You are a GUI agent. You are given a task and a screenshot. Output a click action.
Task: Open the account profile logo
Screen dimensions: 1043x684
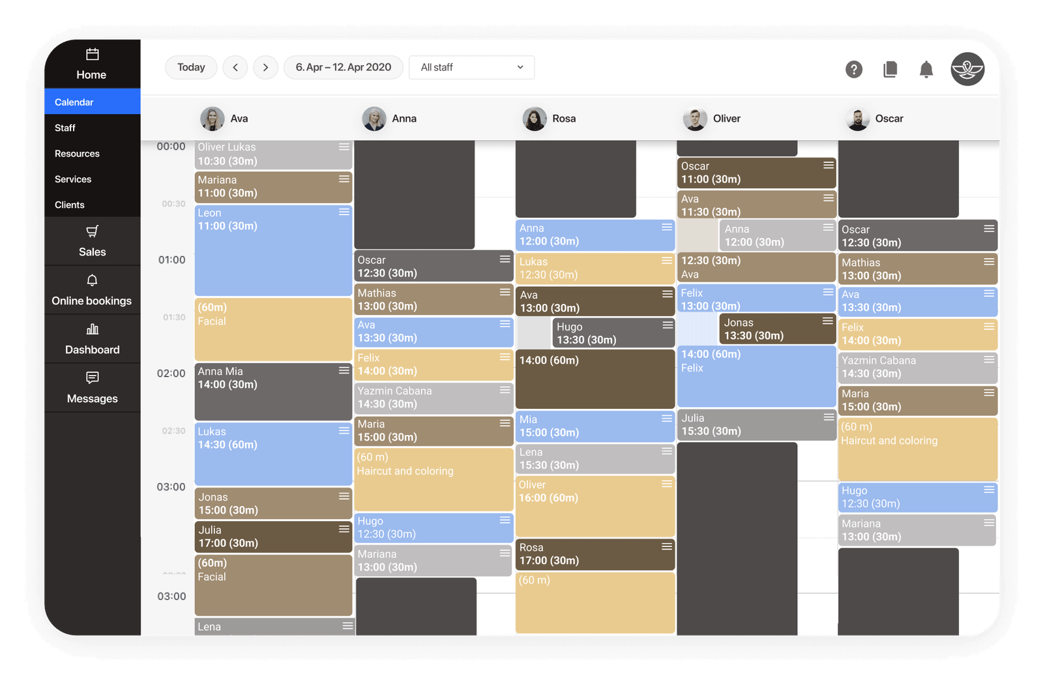(x=967, y=69)
